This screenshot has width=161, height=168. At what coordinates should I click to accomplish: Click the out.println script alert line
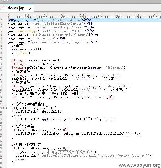tap(84, 155)
